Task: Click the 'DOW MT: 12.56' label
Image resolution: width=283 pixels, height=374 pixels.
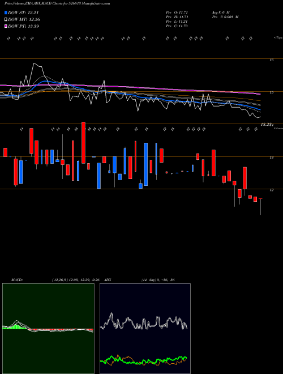Action: 24,20
